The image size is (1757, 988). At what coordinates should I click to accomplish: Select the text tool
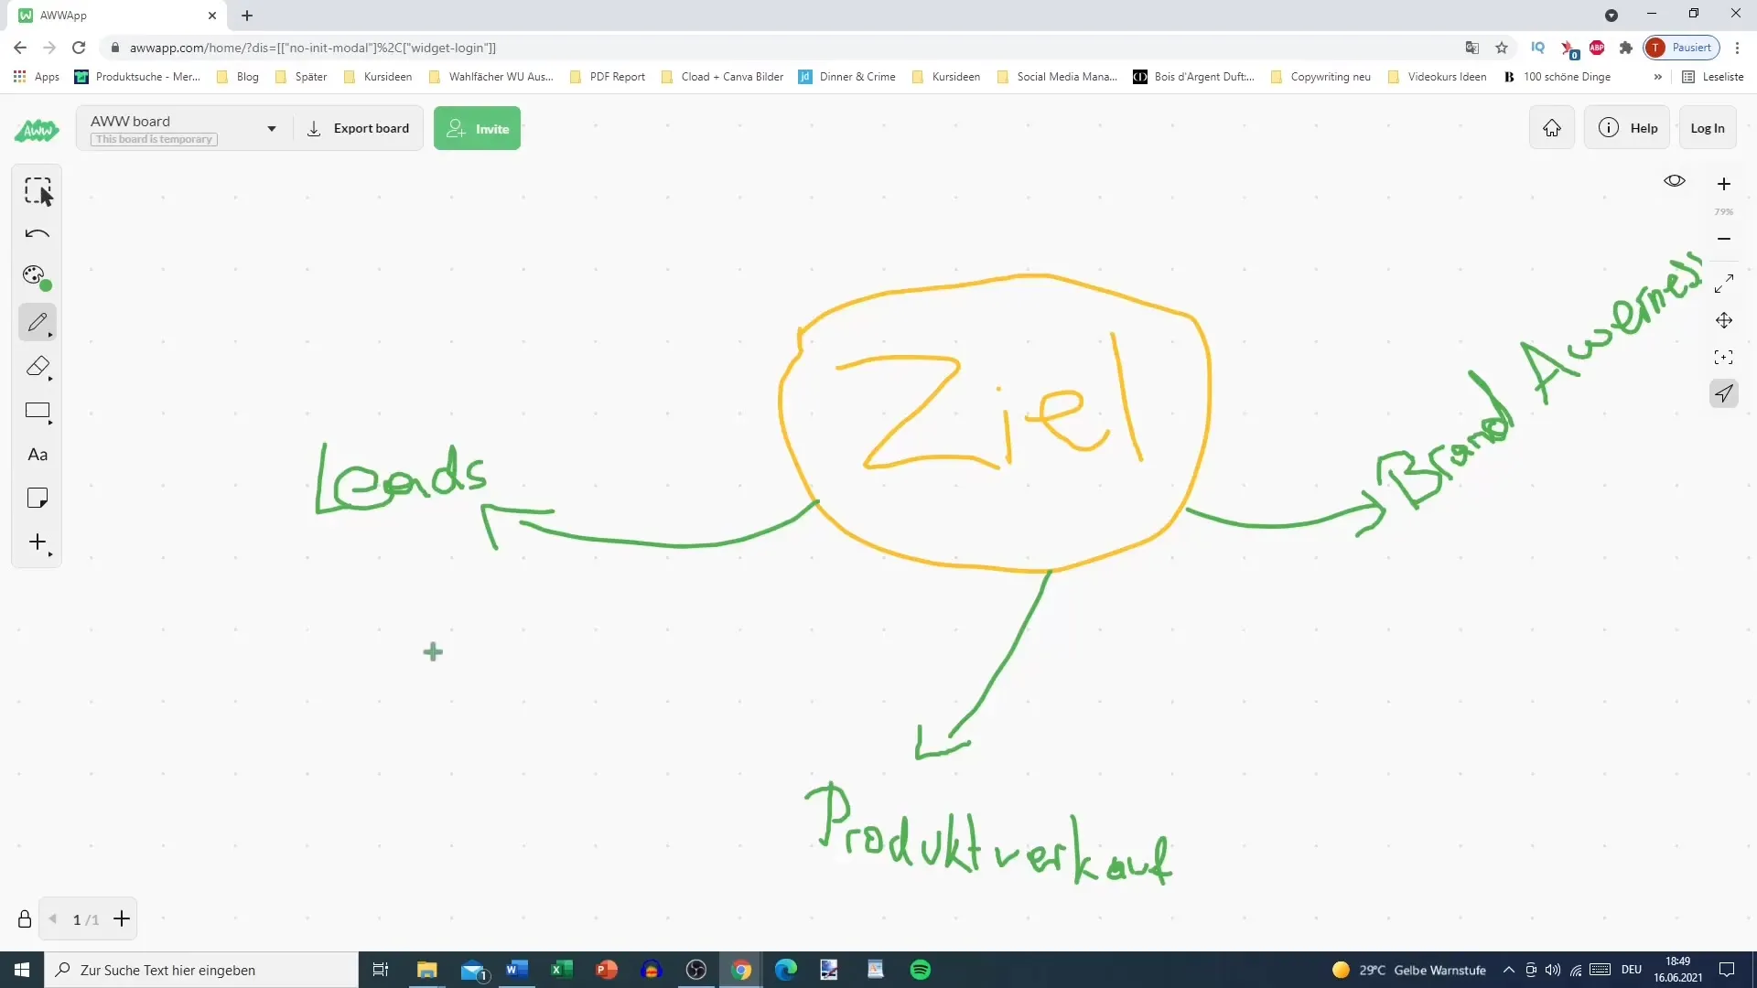coord(37,455)
